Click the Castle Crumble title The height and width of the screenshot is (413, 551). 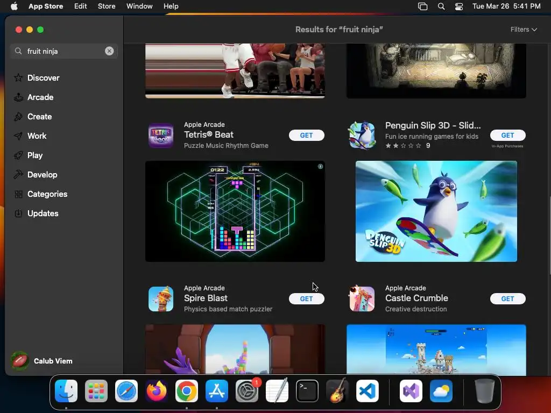point(416,298)
